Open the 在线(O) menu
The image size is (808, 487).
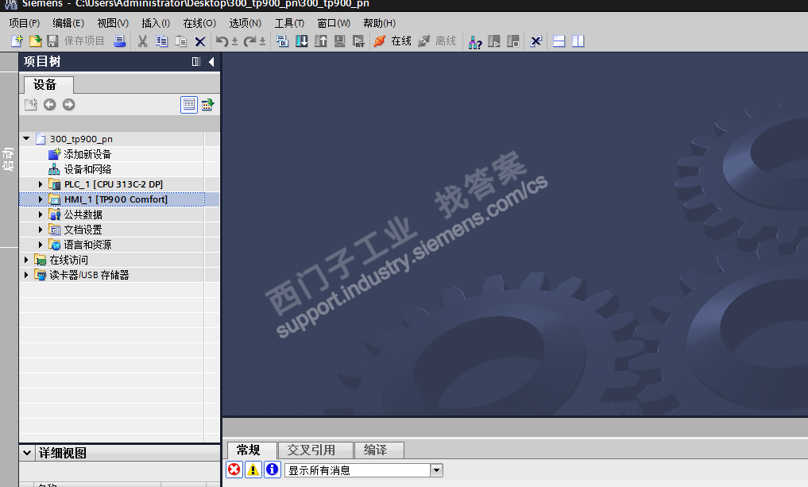[x=199, y=23]
